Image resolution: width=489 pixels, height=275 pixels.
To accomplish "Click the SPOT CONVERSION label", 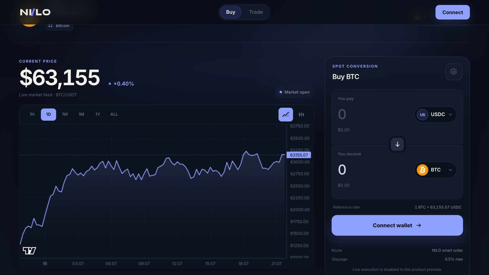I will (355, 66).
